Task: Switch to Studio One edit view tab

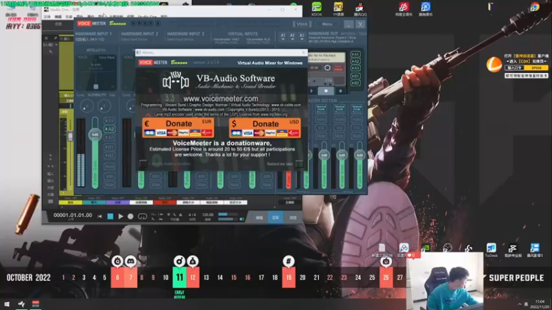Action: pyautogui.click(x=259, y=218)
